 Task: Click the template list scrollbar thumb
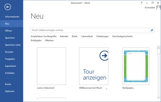tap(159, 51)
